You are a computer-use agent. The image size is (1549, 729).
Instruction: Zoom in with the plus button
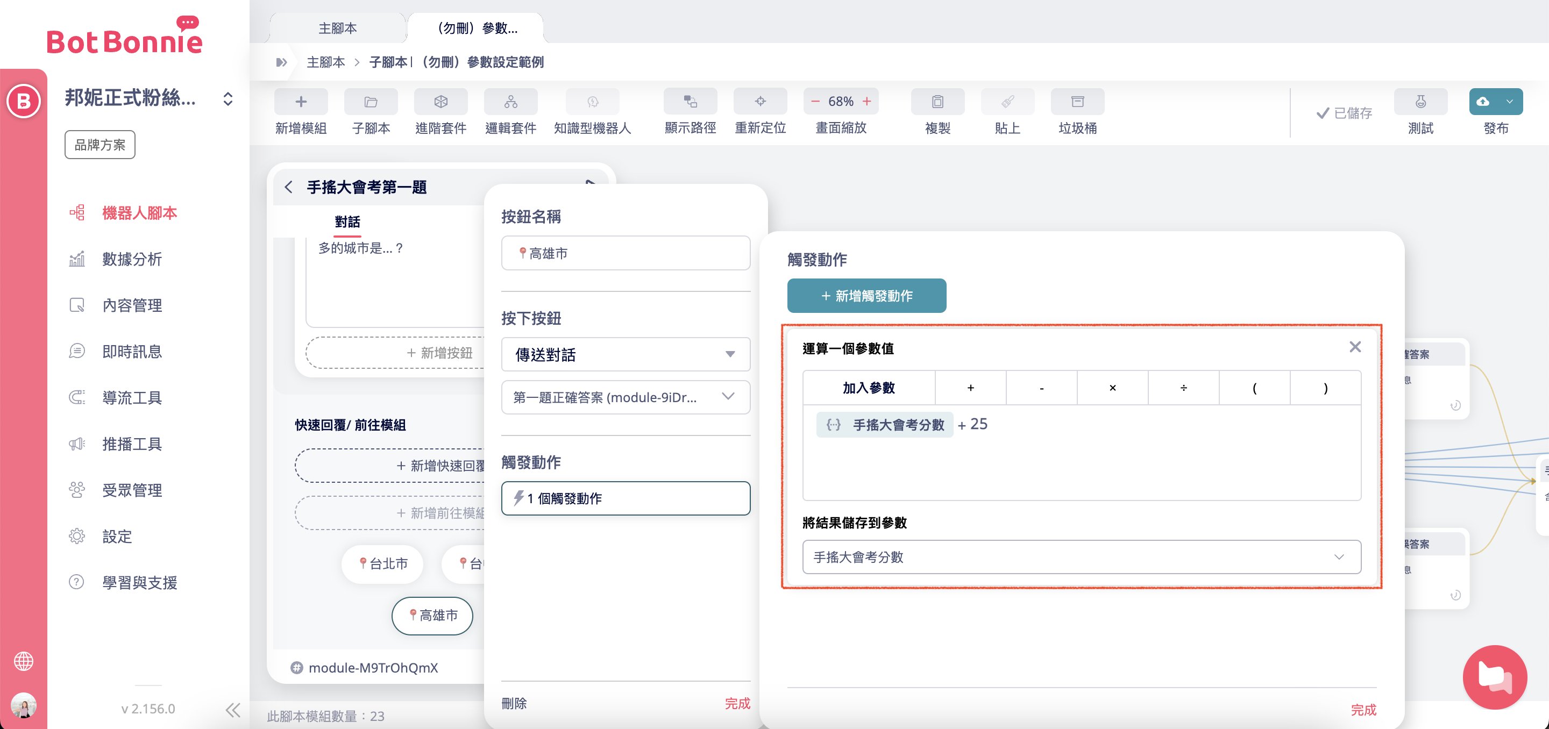click(x=866, y=102)
